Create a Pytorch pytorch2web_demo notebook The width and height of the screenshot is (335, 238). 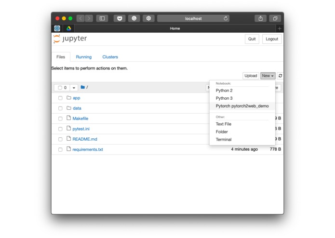click(x=242, y=106)
